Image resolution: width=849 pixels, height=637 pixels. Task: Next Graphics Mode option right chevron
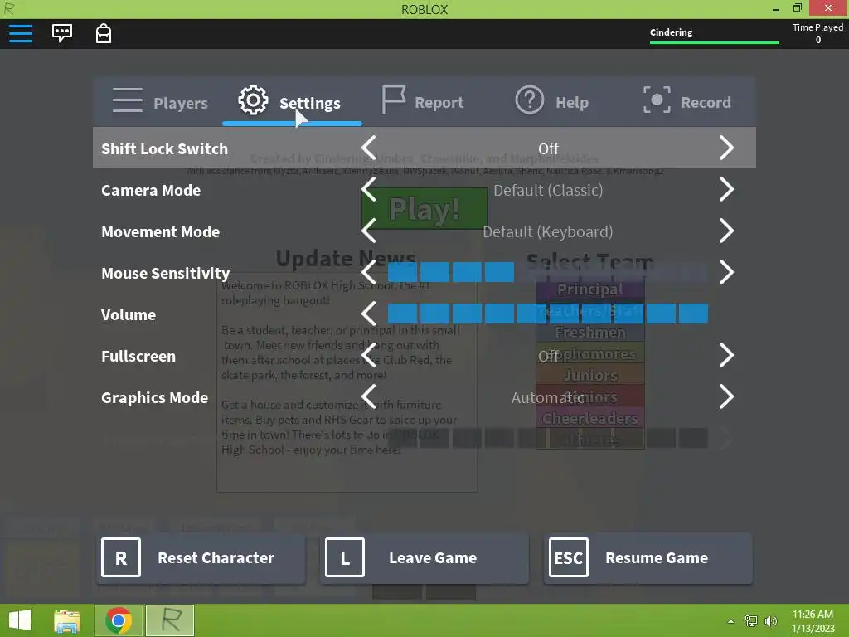pyautogui.click(x=726, y=397)
